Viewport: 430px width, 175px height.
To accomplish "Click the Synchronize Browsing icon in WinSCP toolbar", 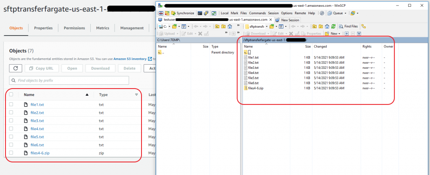I will click(x=214, y=13).
